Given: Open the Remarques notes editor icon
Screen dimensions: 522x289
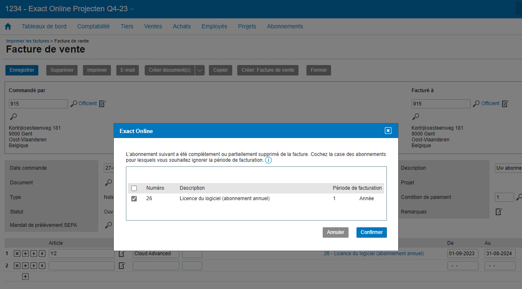Looking at the screenshot, I should [x=499, y=212].
